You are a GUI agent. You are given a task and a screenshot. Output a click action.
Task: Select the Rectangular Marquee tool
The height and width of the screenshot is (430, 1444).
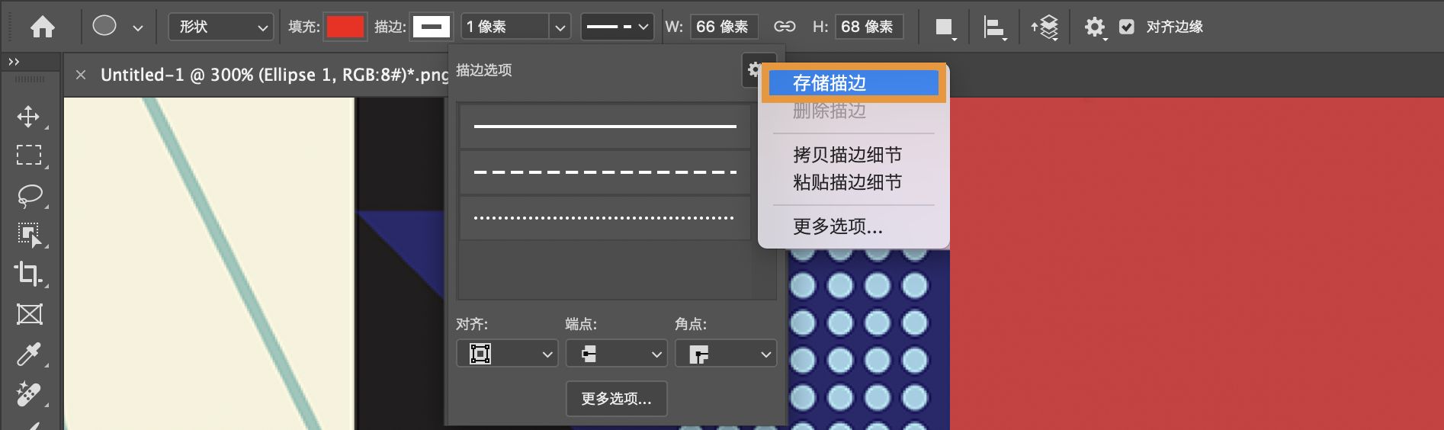29,156
